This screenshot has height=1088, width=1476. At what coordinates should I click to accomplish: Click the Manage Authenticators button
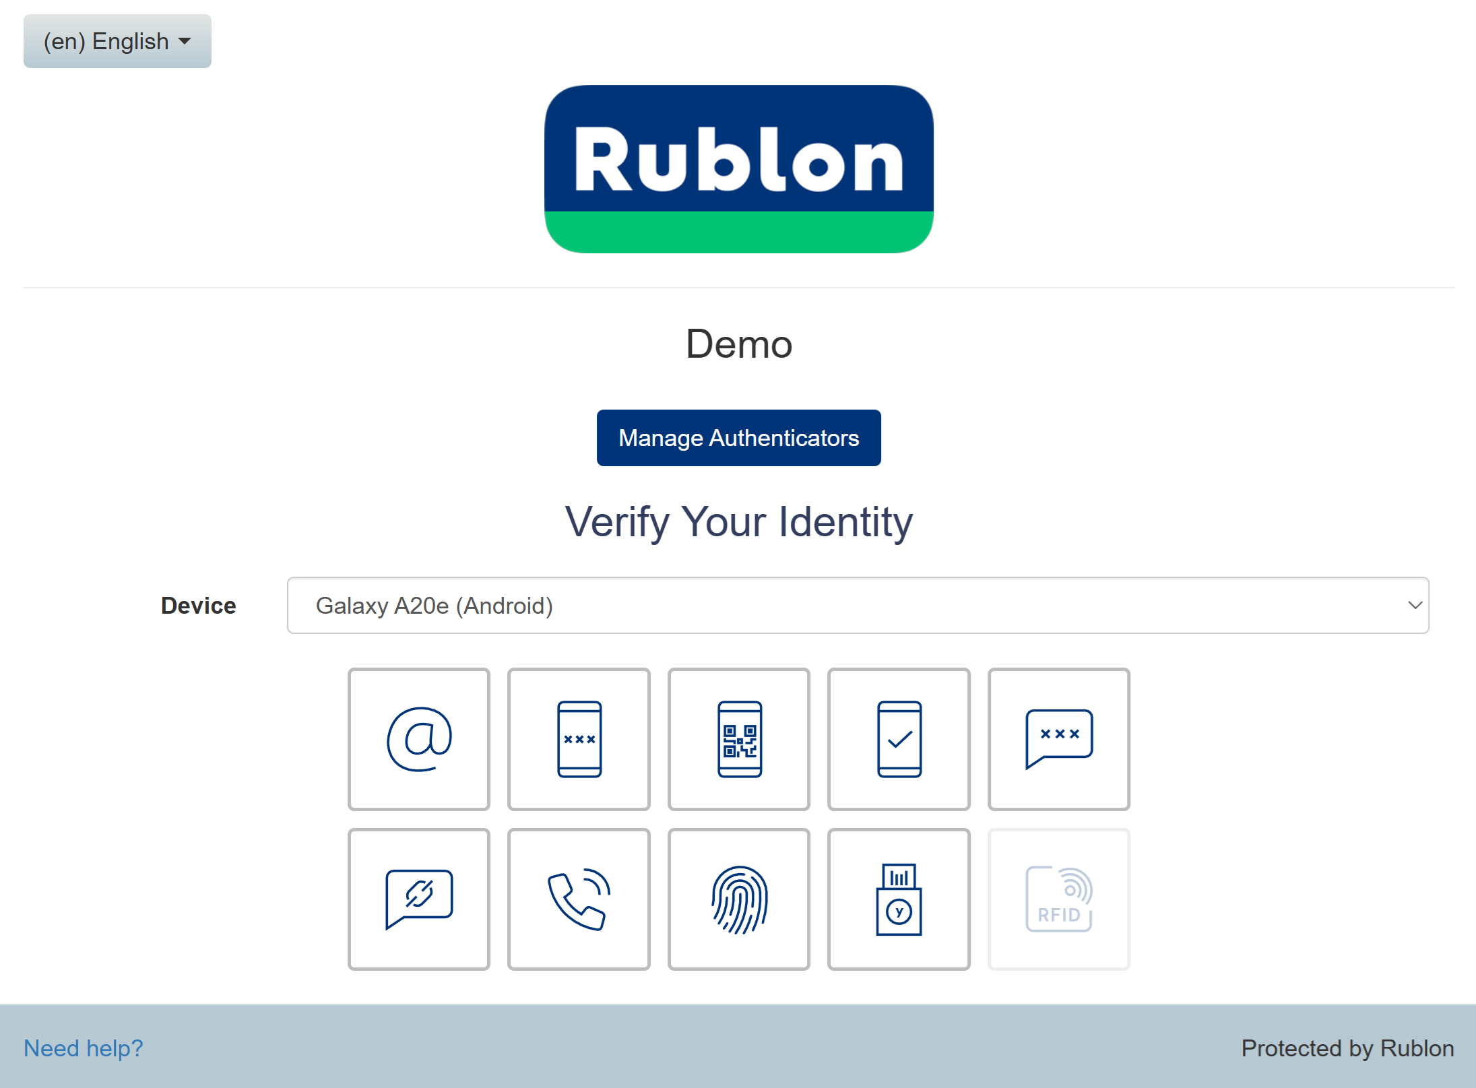738,438
